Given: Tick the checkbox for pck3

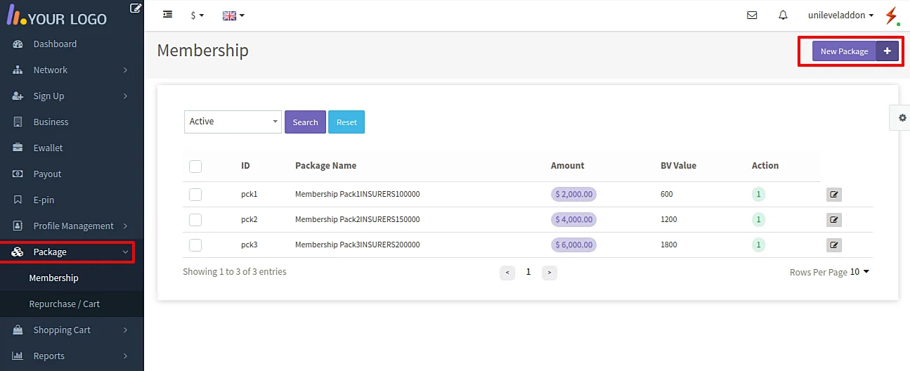Looking at the screenshot, I should (195, 245).
